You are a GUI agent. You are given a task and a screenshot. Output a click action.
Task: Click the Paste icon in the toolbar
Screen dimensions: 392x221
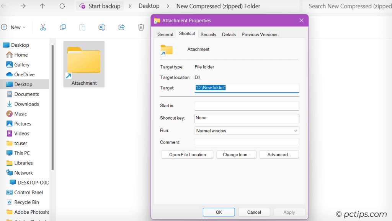coord(82,27)
